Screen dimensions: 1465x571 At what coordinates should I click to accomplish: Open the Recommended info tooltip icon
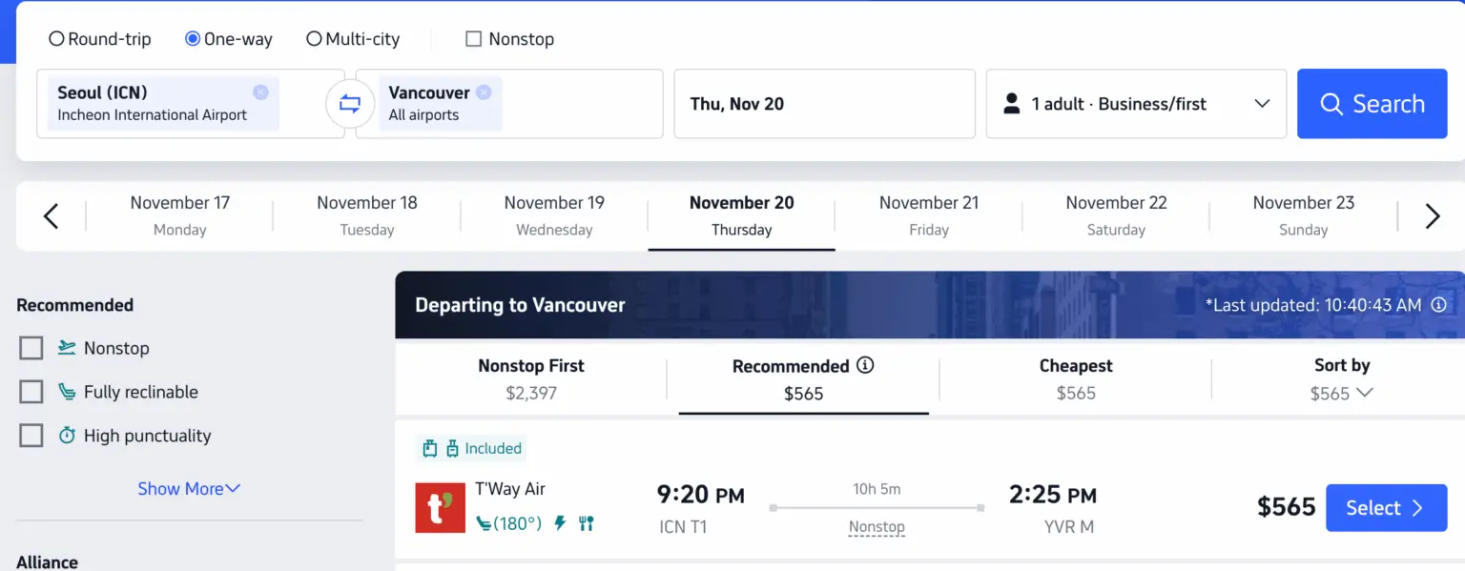[x=865, y=365]
